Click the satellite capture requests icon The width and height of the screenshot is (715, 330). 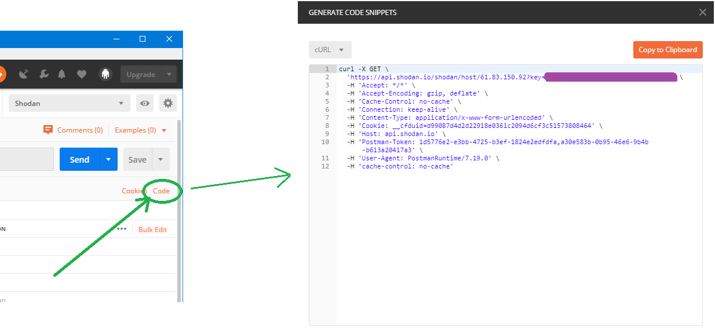tap(24, 74)
